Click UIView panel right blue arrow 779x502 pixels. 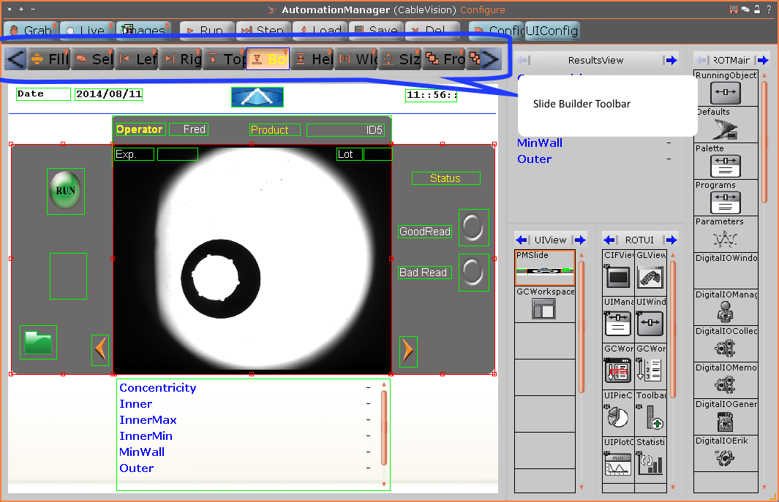[x=579, y=240]
